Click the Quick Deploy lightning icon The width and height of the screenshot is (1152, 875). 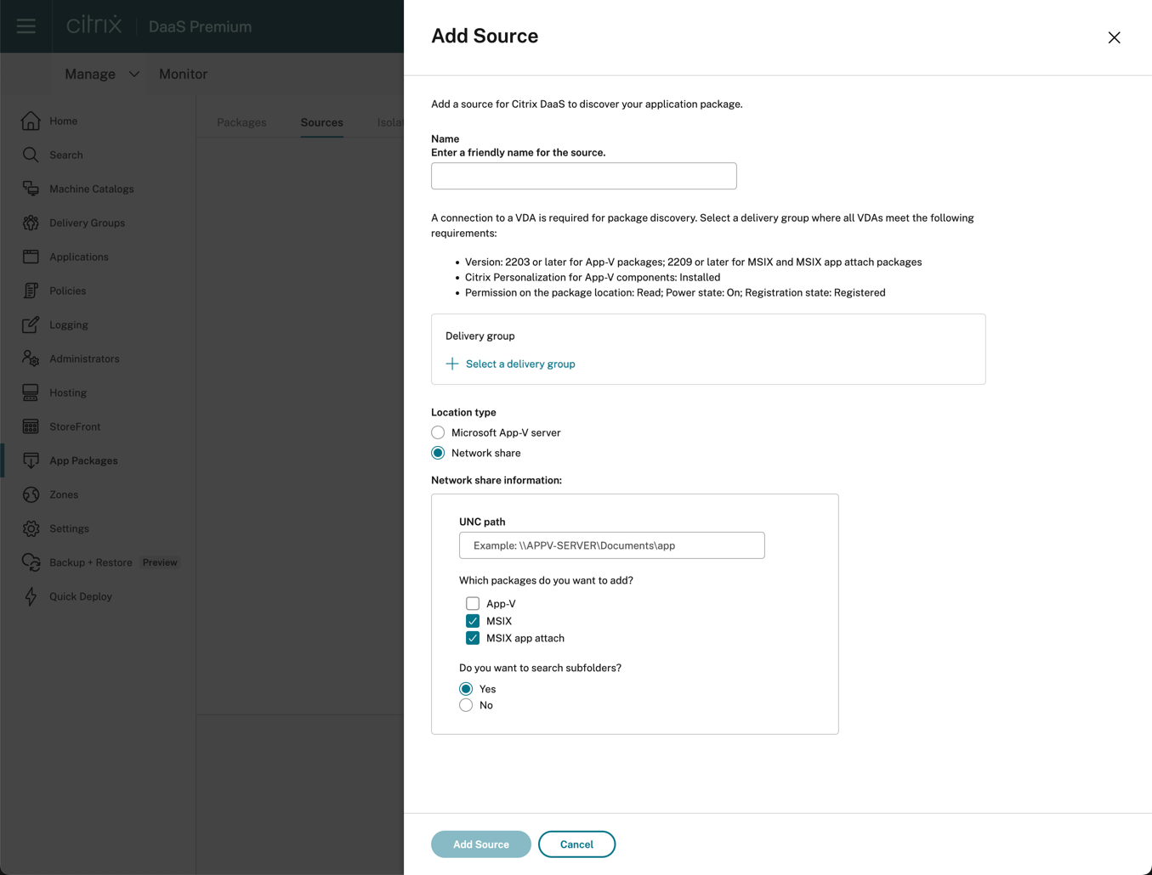pos(31,596)
